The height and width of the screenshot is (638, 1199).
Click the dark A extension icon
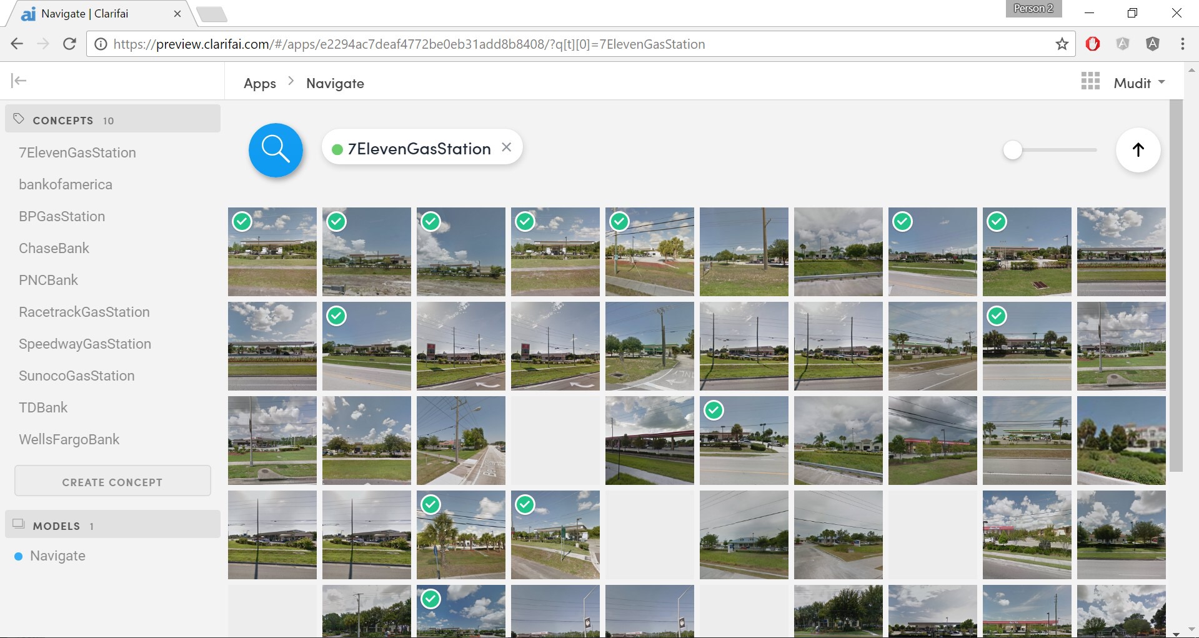(1153, 44)
